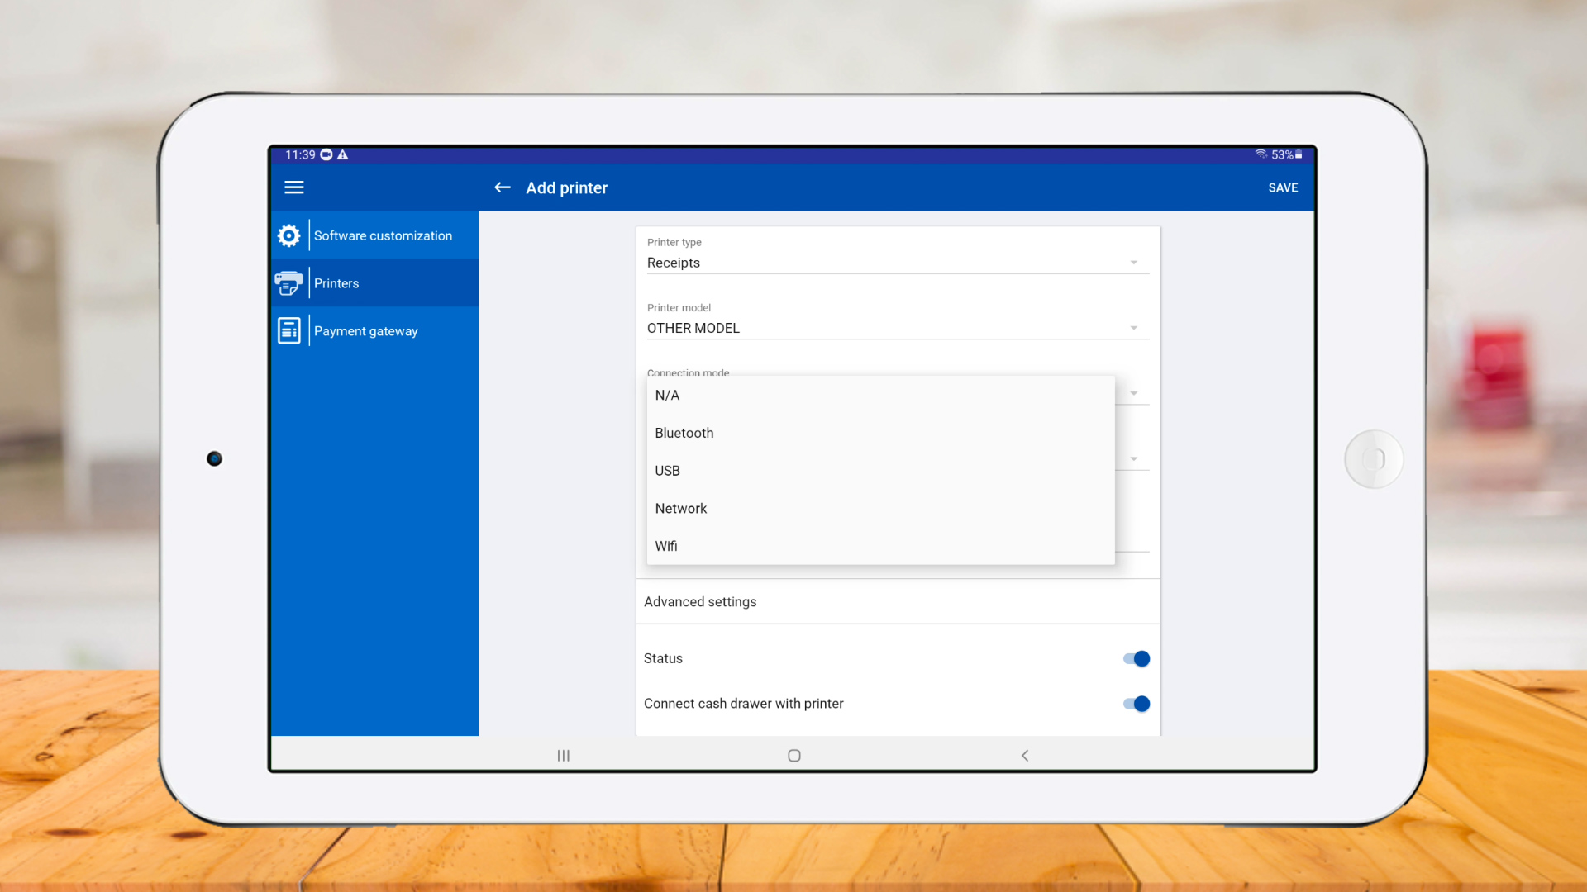Viewport: 1587px width, 892px height.
Task: Tap the Android home navigation icon
Action: [x=794, y=756]
